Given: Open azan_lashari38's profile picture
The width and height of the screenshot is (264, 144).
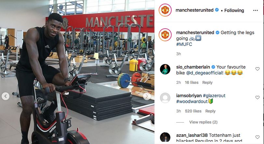Looking at the screenshot, I should [165, 137].
